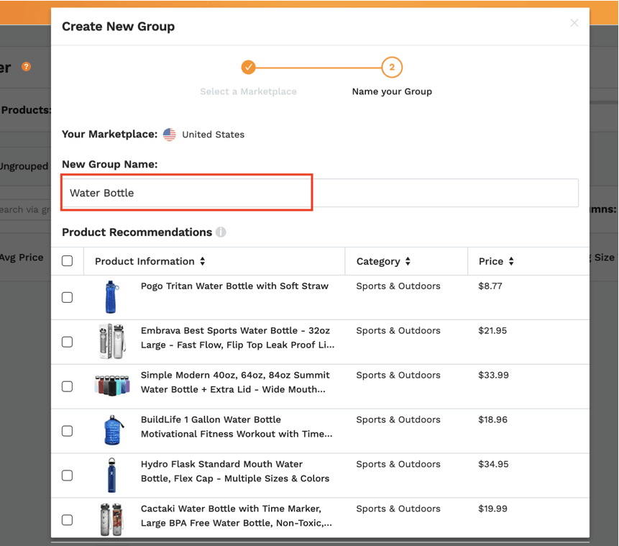Click the United States flag icon
This screenshot has width=619, height=546.
coord(170,135)
